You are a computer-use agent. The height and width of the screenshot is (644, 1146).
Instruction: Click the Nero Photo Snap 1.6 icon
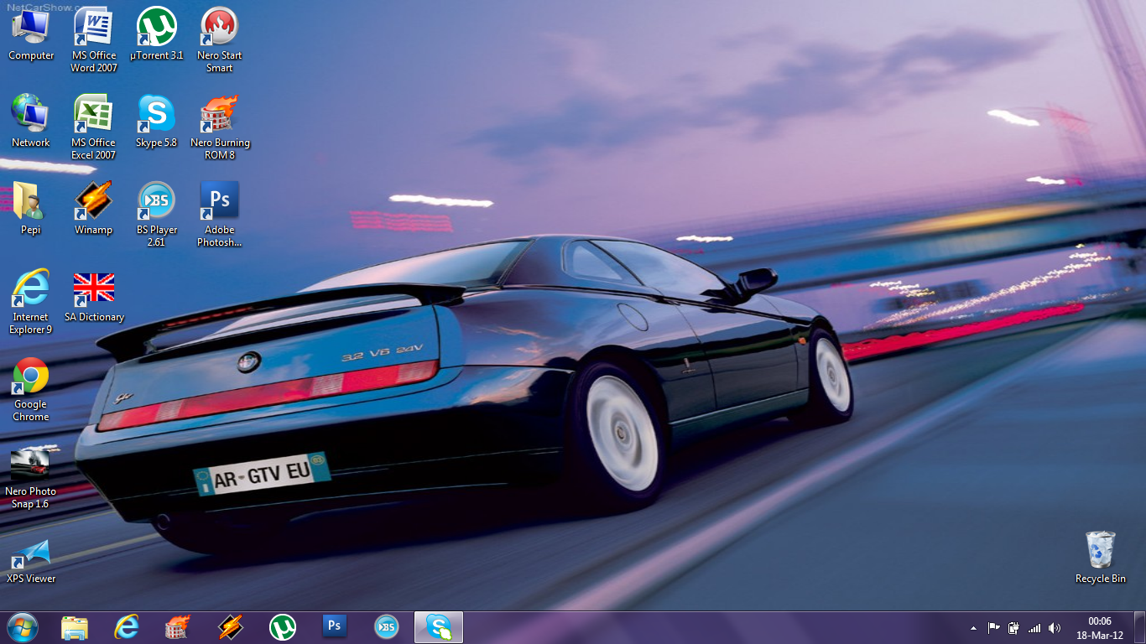(31, 463)
